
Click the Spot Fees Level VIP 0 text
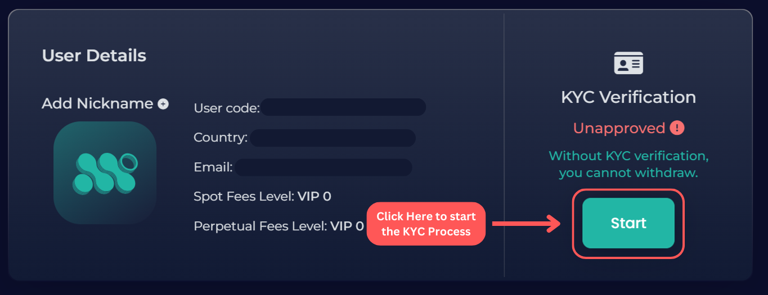click(262, 197)
